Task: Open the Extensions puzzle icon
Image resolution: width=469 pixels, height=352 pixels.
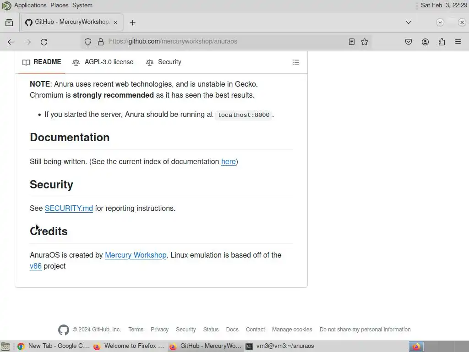Action: (442, 42)
